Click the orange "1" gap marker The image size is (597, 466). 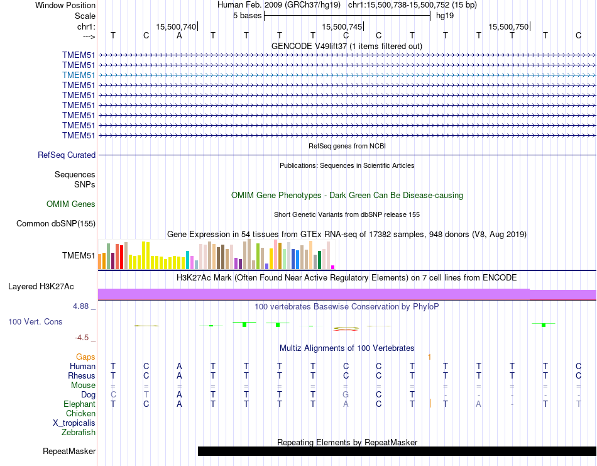coord(429,357)
